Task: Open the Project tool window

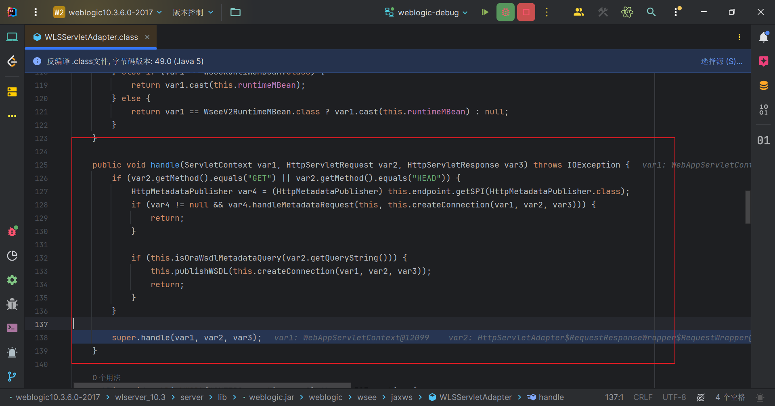Action: click(x=12, y=37)
